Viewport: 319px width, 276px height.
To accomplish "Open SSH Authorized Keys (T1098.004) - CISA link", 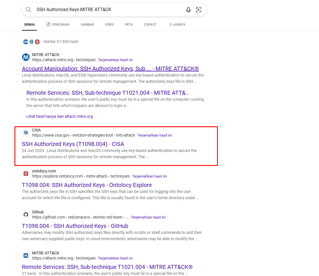I will coord(73,144).
